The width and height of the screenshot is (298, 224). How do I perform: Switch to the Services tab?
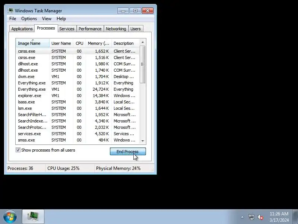(67, 29)
